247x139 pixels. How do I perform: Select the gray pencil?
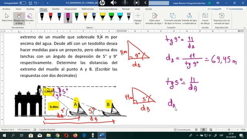click(129, 17)
